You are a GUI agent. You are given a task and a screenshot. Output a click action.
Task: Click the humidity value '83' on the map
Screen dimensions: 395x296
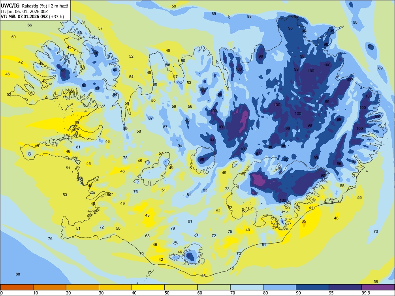[x=205, y=190]
